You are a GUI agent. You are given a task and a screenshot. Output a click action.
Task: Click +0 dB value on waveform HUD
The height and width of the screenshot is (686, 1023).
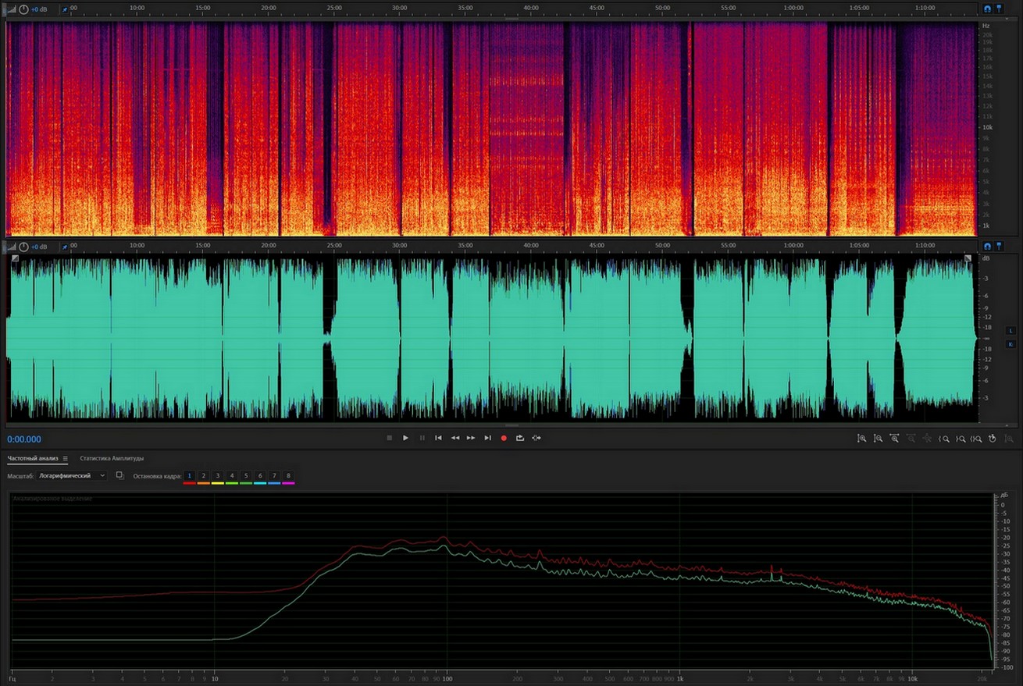(41, 247)
